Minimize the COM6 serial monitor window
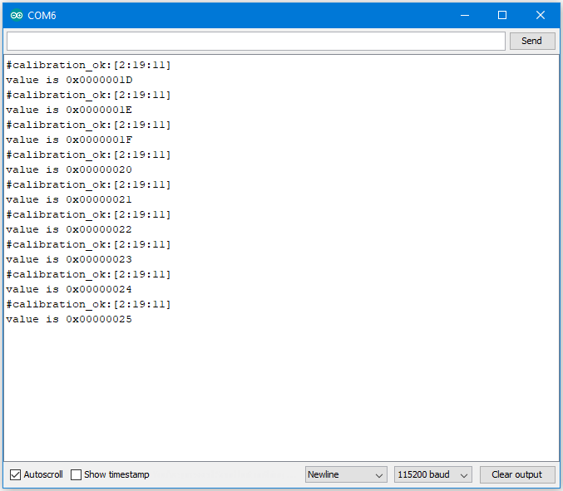Image resolution: width=563 pixels, height=491 pixels. pos(464,15)
